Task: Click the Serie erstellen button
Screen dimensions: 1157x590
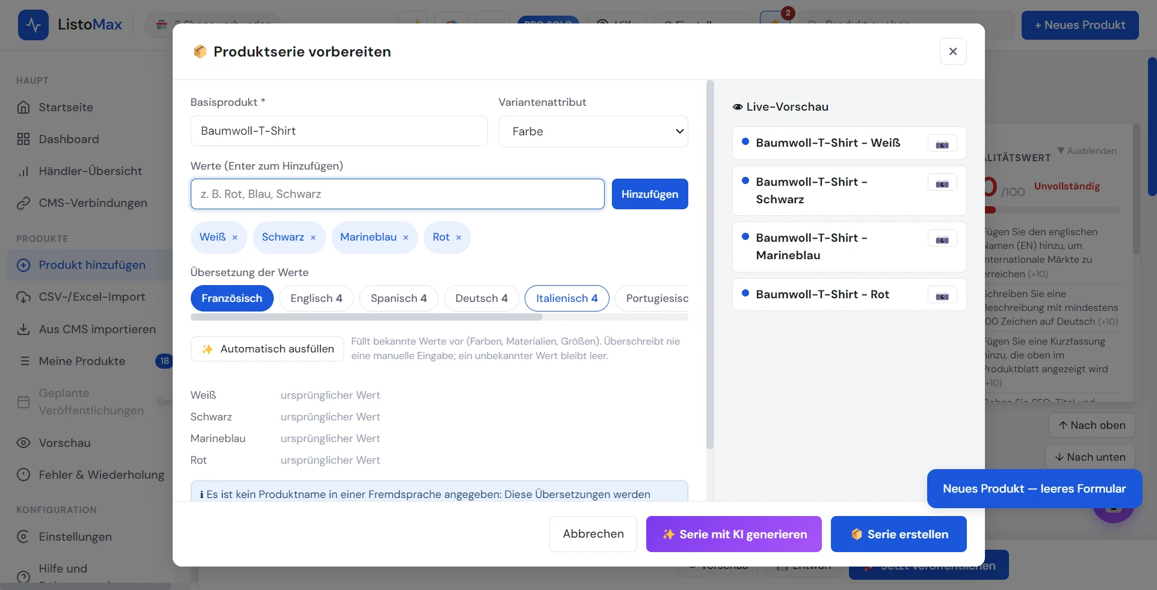Action: 899,534
